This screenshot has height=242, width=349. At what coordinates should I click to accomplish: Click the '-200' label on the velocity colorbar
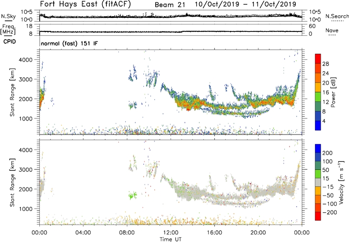click(330, 212)
